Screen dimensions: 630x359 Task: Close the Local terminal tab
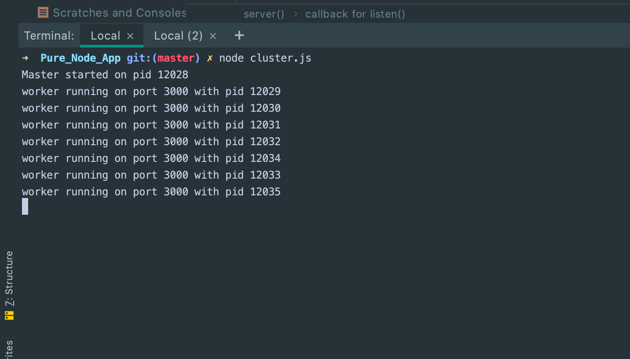point(130,36)
